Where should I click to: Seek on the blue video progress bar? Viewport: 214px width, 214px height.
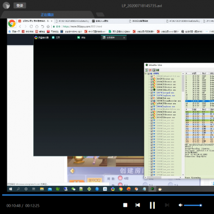108,195
